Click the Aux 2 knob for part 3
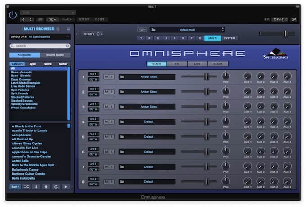This screenshot has width=306, height=207. click(261, 106)
